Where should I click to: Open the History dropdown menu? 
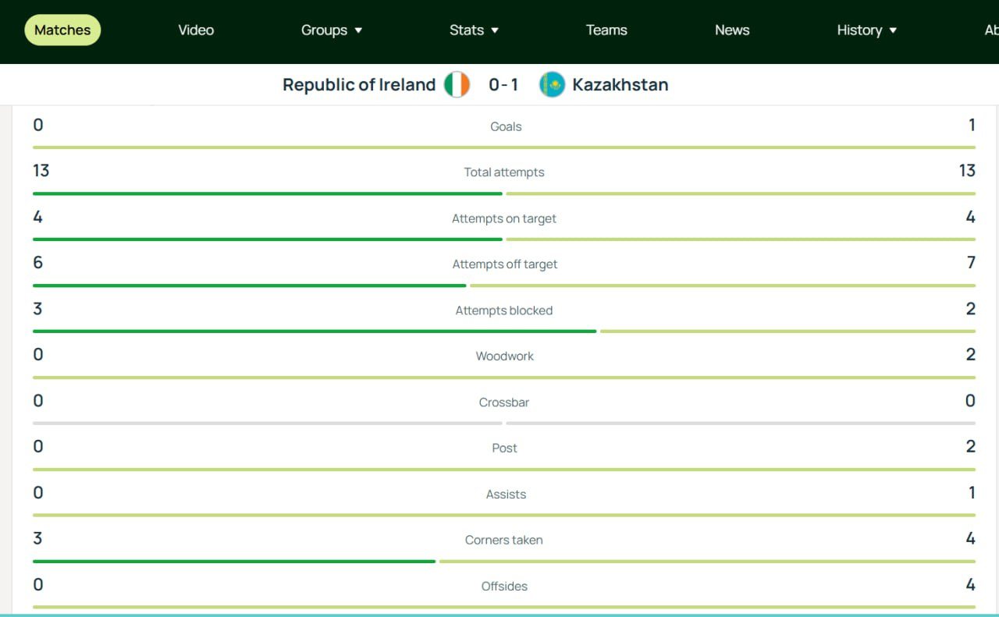pos(866,30)
